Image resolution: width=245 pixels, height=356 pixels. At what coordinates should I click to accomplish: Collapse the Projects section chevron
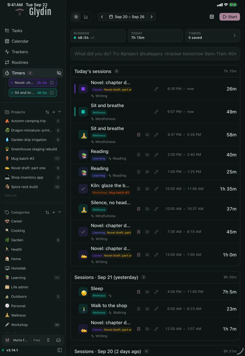[x=60, y=112]
